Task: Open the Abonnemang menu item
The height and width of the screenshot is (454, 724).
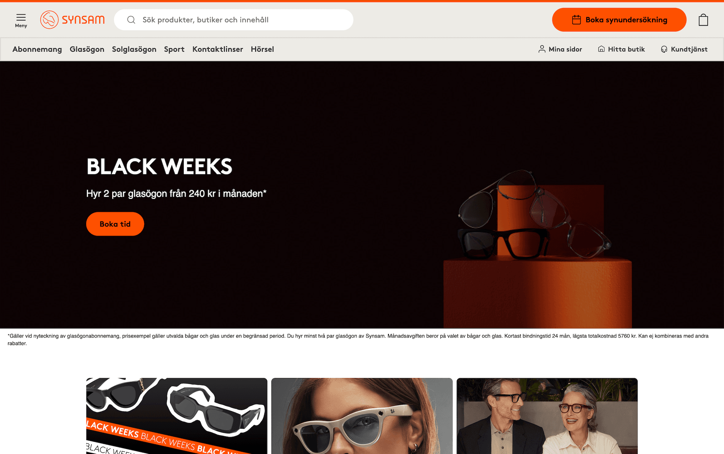Action: click(37, 49)
